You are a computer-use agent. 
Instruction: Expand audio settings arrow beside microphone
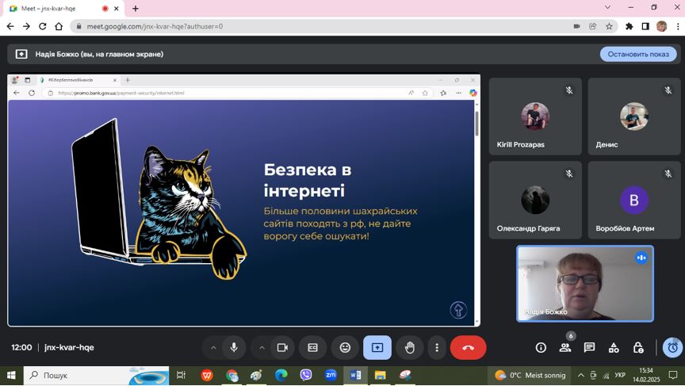[213, 347]
